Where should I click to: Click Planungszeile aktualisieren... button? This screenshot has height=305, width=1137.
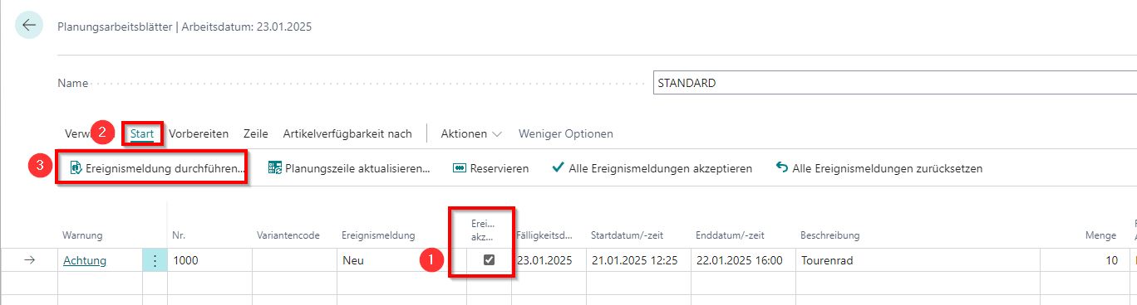349,168
